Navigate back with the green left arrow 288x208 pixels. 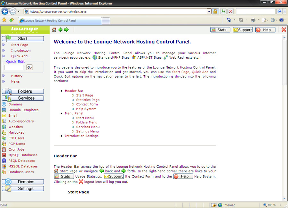point(60,30)
